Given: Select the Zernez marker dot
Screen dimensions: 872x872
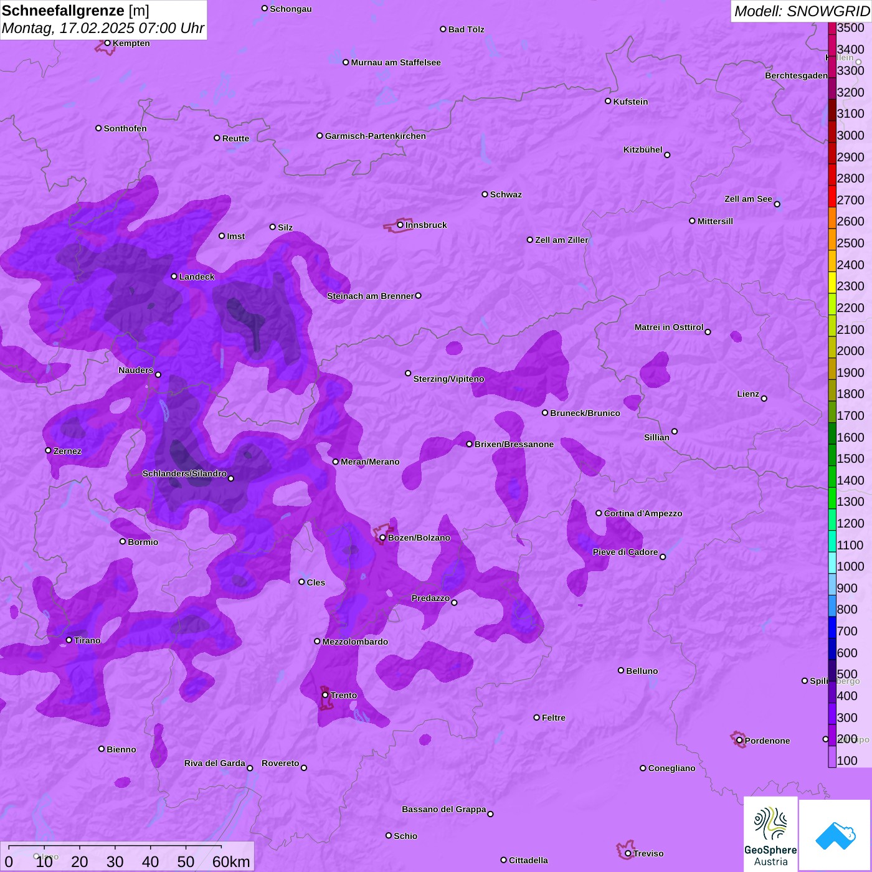Looking at the screenshot, I should (49, 450).
